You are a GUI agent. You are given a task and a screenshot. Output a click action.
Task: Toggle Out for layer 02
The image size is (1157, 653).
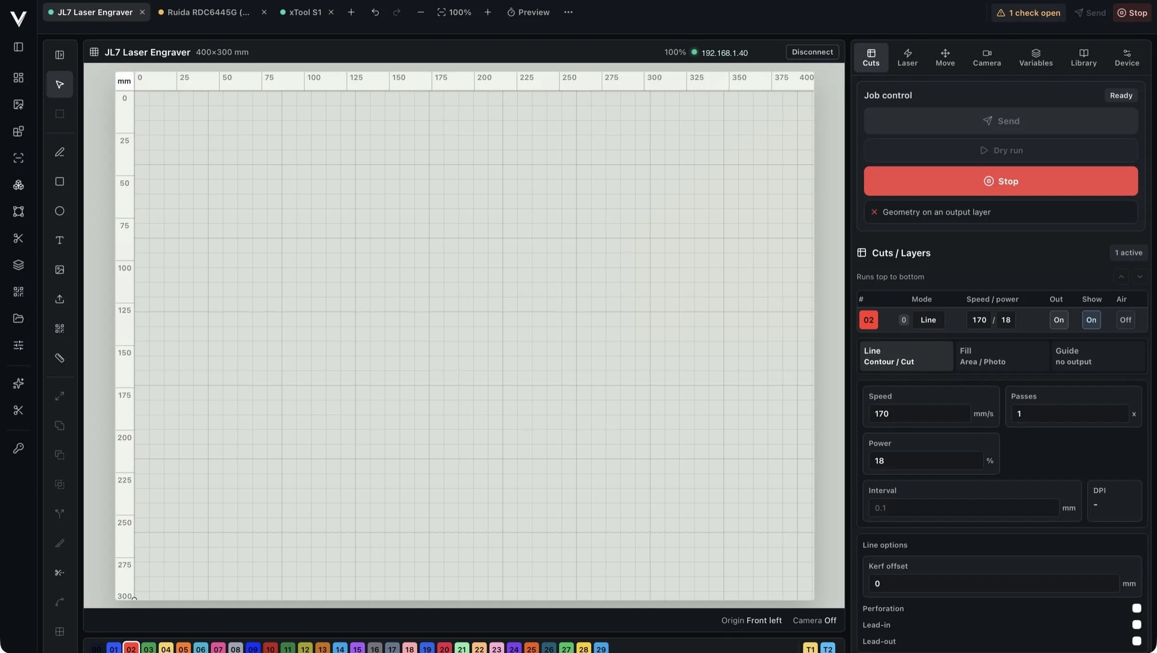click(x=1059, y=320)
